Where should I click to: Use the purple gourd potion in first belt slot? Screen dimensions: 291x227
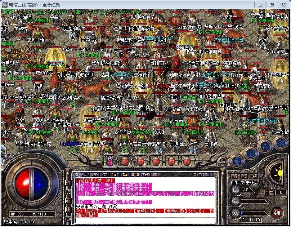[110, 161]
